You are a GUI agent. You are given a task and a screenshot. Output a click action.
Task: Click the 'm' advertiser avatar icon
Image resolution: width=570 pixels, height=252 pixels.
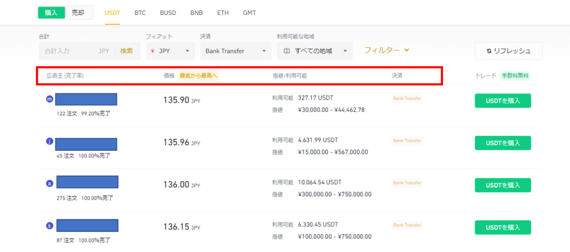[x=50, y=99]
